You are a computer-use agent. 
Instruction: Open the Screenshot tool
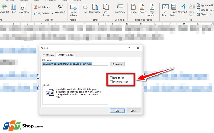[24, 10]
